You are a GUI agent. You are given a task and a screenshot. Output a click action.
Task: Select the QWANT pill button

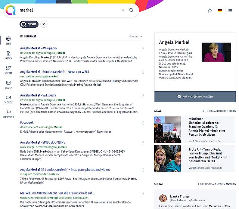click(29, 24)
